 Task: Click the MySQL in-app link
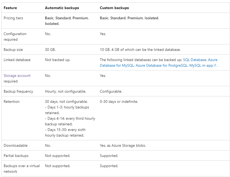pos(201,65)
